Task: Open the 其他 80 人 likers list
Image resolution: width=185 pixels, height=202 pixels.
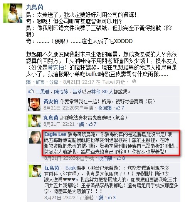Action: pos(102,92)
